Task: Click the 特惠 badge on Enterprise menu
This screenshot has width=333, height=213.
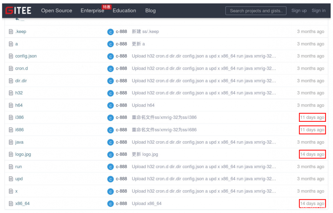Action: (x=107, y=6)
